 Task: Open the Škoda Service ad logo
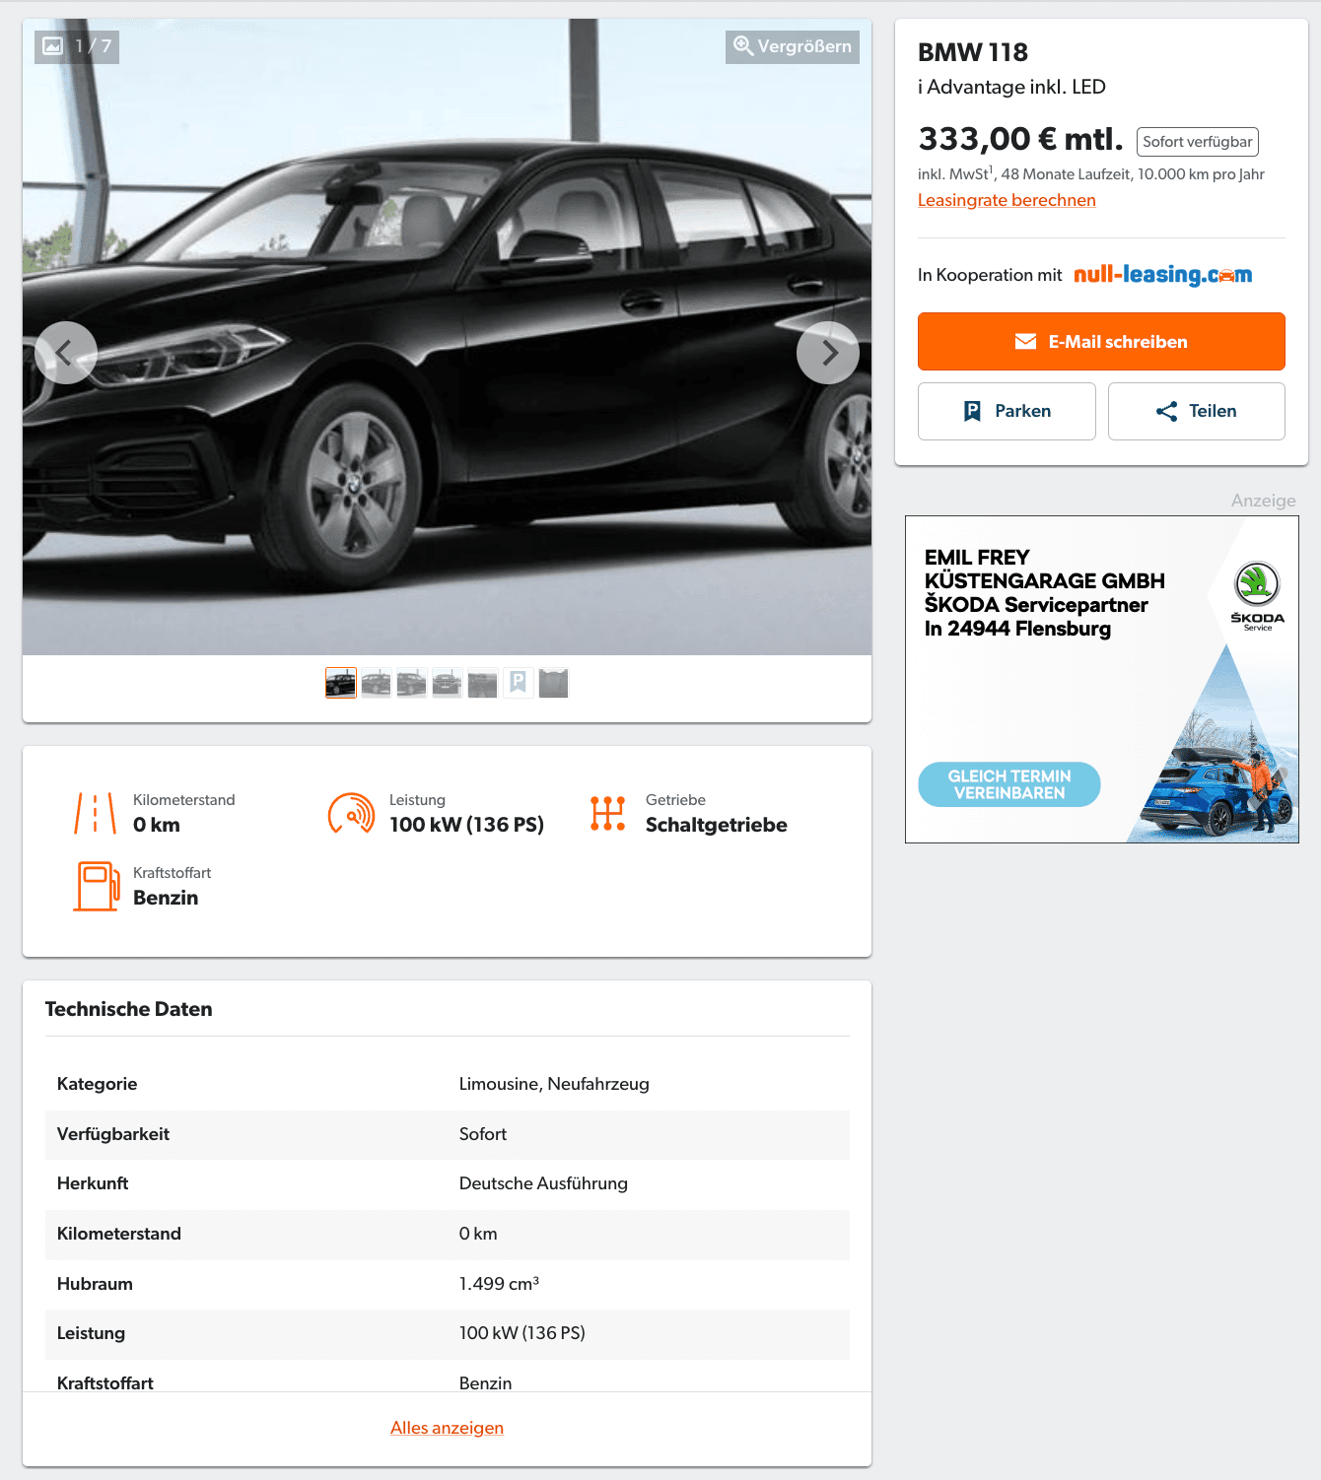(x=1257, y=595)
